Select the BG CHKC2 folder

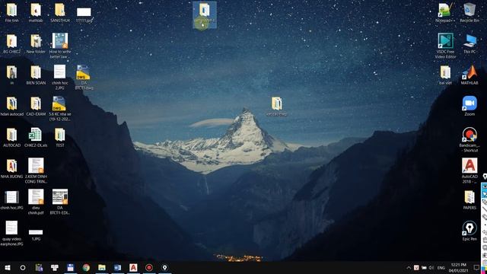click(12, 44)
